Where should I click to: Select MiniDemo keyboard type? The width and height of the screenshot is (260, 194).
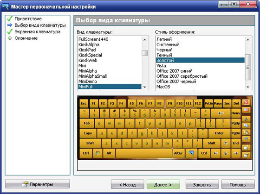click(x=110, y=81)
